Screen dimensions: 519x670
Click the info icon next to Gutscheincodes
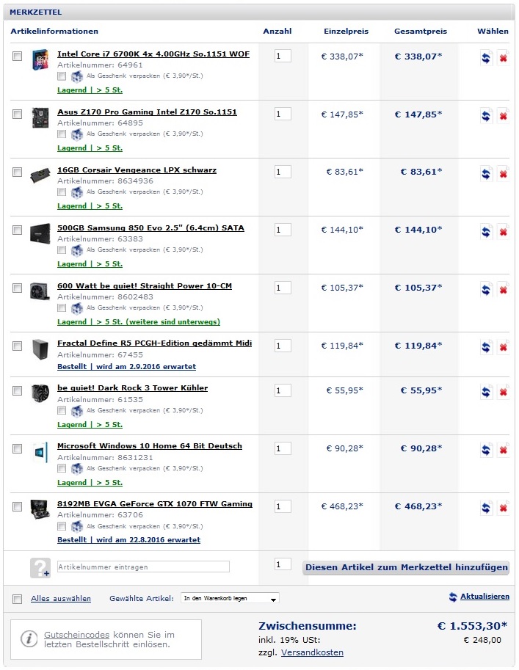coord(29,639)
